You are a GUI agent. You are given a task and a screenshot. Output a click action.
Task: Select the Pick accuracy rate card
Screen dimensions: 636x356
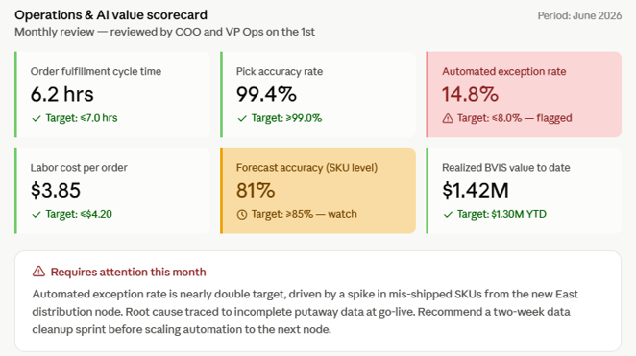click(318, 94)
